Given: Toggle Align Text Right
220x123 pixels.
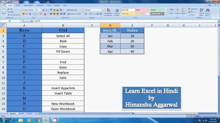Looking at the screenshot, I should 57,14.
